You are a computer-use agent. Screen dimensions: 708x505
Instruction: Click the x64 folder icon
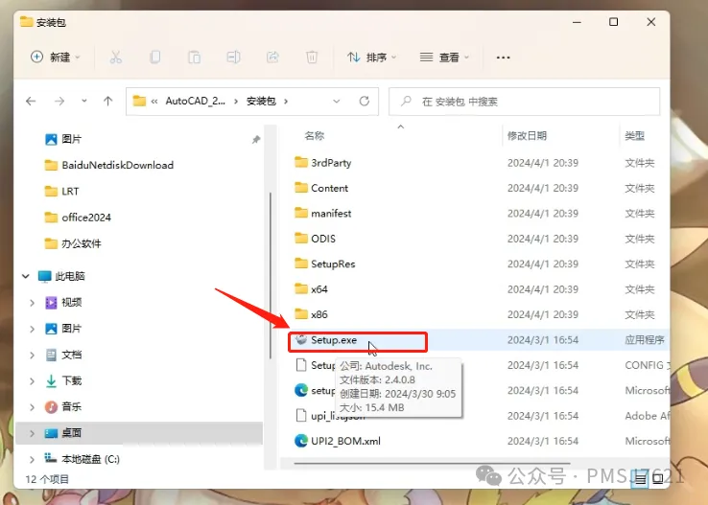(x=301, y=288)
